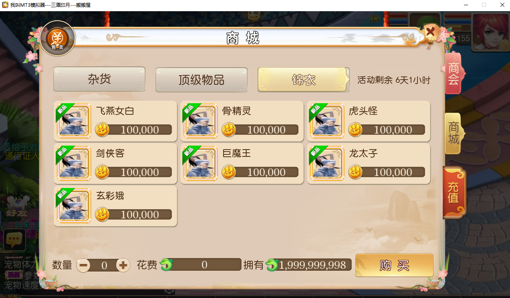The image size is (510, 298).
Task: Open the 商会 side tab
Action: pyautogui.click(x=454, y=74)
